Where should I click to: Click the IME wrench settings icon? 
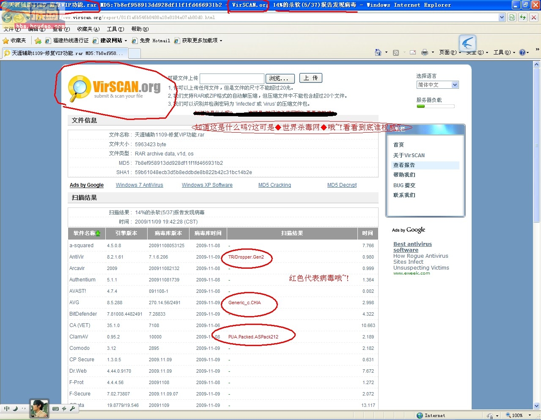(x=73, y=409)
